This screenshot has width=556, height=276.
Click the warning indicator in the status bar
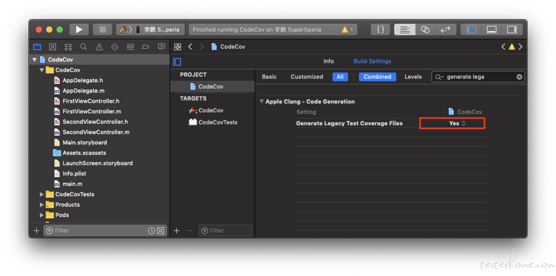tap(347, 30)
